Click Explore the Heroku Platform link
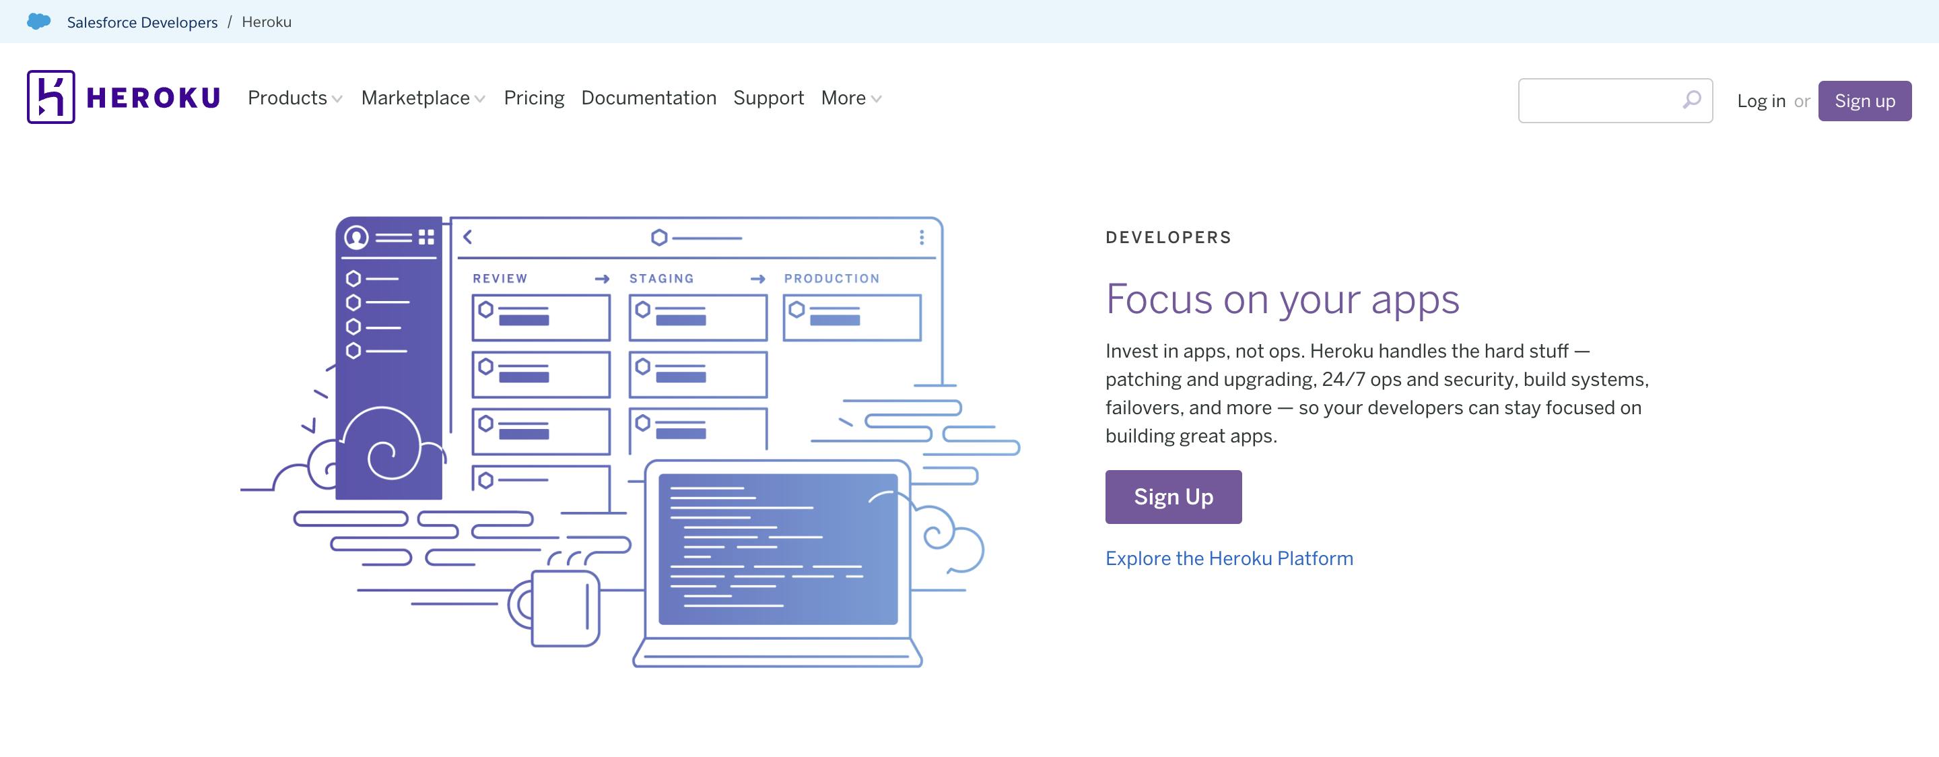 coord(1229,556)
